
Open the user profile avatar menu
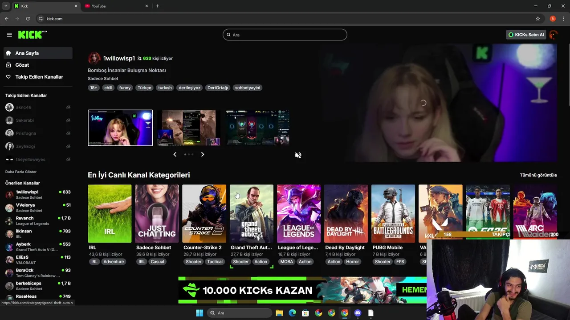(x=554, y=35)
